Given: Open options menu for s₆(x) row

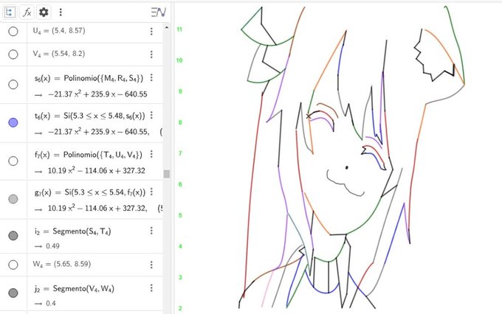Looking at the screenshot, I should point(151,77).
